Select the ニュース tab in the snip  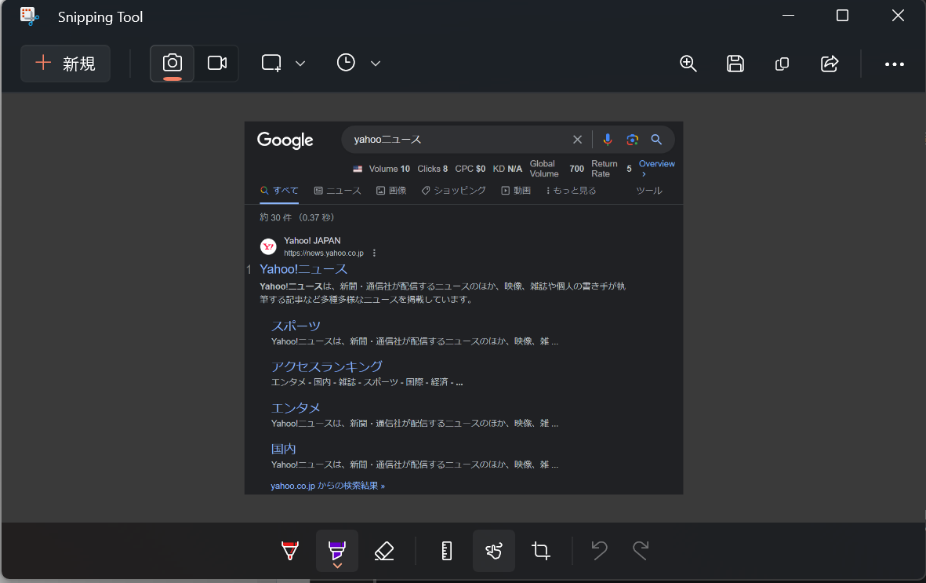(337, 191)
